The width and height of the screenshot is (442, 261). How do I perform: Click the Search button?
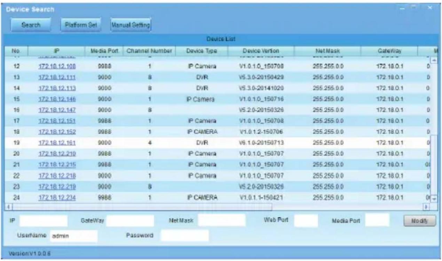pyautogui.click(x=31, y=25)
